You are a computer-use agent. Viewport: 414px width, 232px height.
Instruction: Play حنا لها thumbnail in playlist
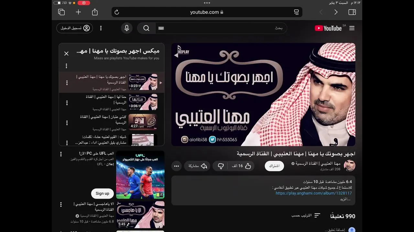point(143,102)
